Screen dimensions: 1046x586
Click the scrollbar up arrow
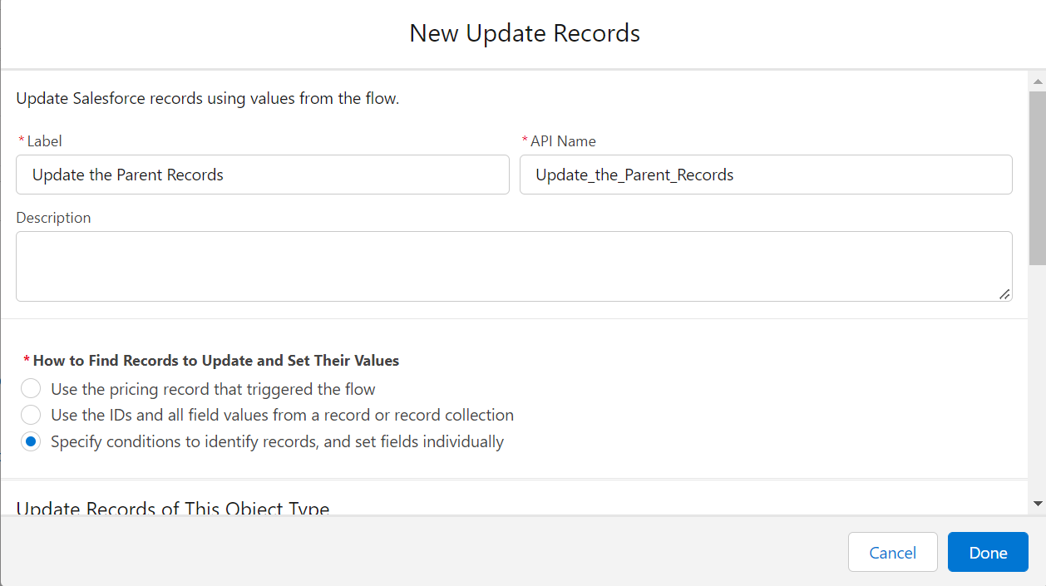(1037, 81)
